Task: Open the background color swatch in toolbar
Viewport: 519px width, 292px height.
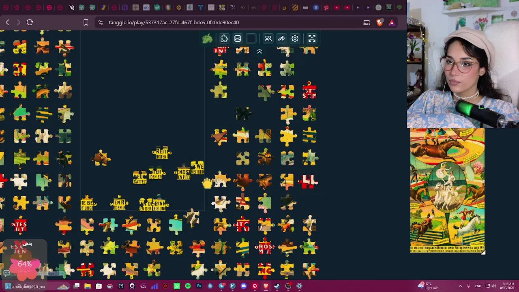Action: pyautogui.click(x=251, y=39)
